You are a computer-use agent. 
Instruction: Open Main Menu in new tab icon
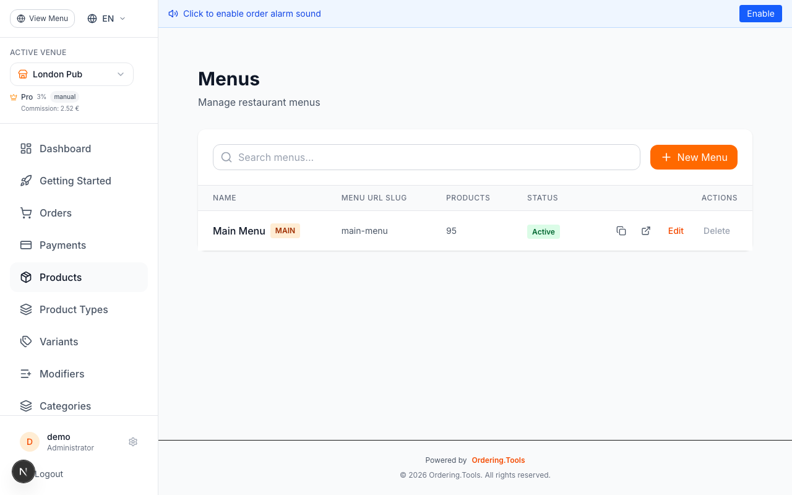coord(645,230)
